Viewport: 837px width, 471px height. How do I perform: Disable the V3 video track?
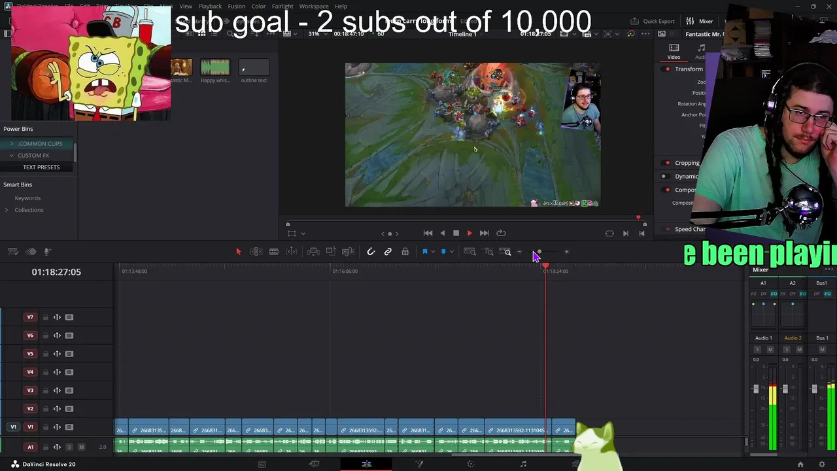point(69,391)
